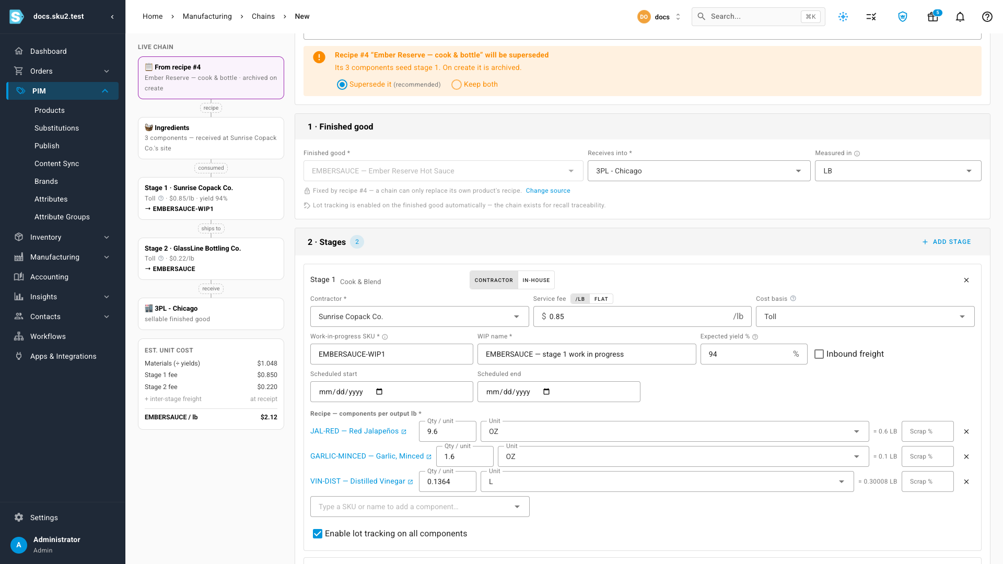Open the docs organization switcher
Image resolution: width=1003 pixels, height=564 pixels.
click(x=659, y=17)
